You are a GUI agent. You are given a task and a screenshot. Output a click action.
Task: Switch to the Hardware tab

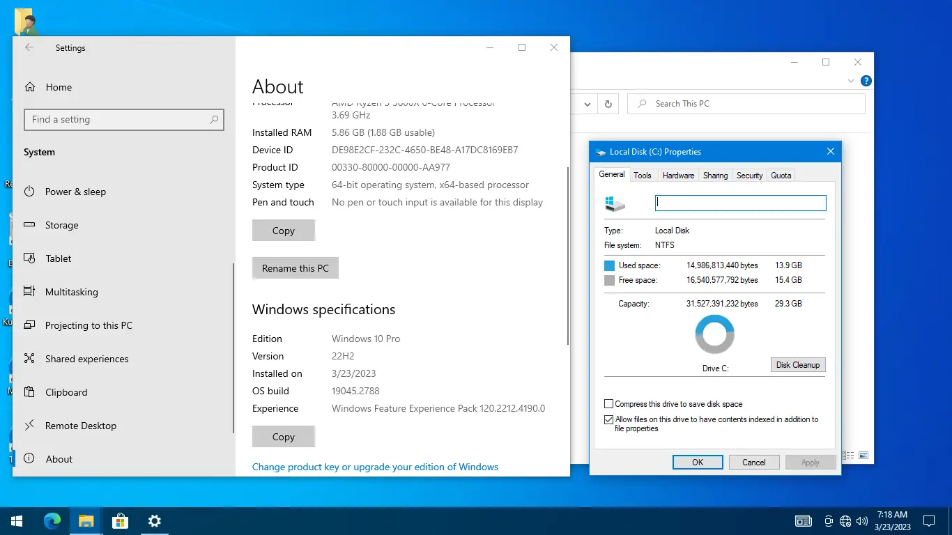pos(677,175)
